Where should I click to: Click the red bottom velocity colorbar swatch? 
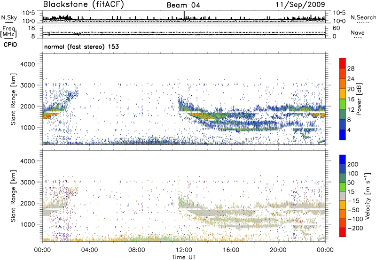343,232
